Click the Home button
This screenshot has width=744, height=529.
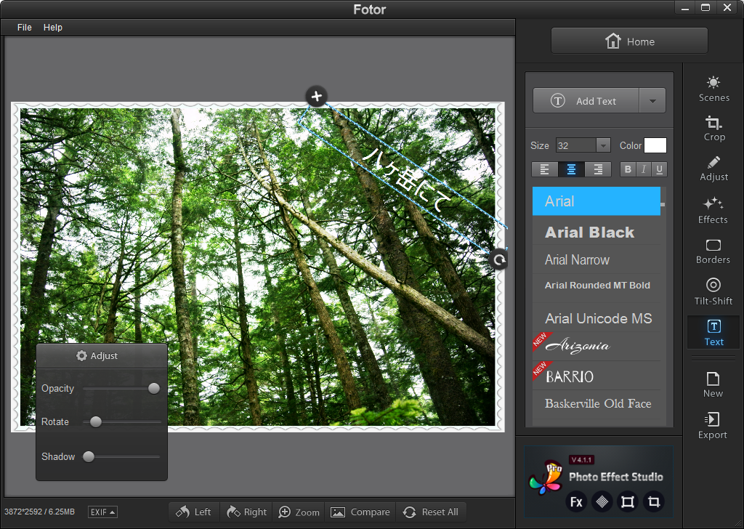click(629, 41)
